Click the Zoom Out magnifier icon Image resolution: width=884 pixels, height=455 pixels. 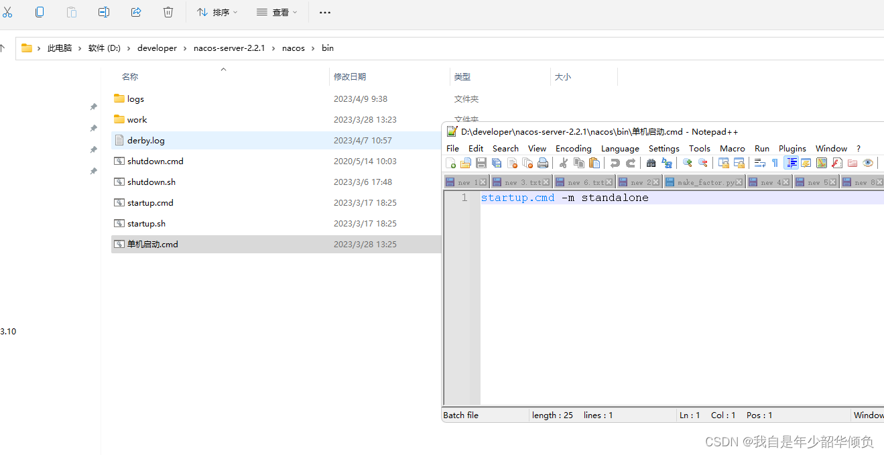coord(702,163)
